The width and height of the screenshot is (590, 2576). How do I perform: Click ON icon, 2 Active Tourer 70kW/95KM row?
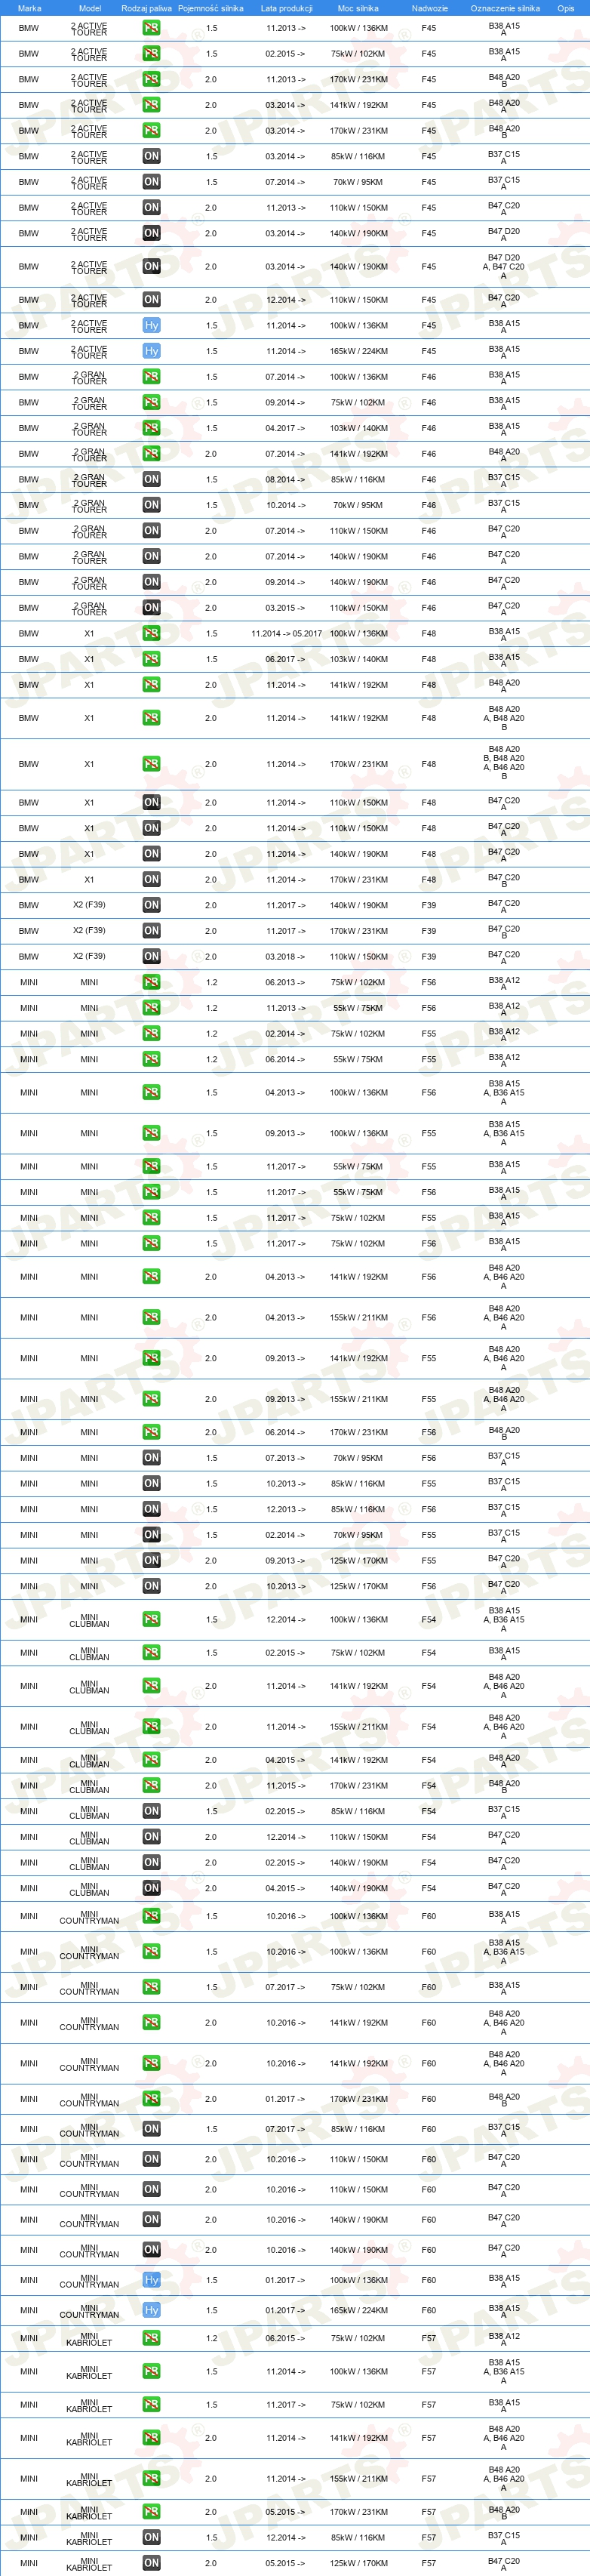(x=151, y=182)
